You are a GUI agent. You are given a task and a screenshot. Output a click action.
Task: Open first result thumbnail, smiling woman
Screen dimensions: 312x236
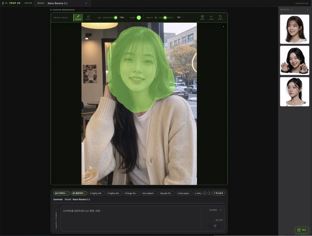(x=295, y=29)
